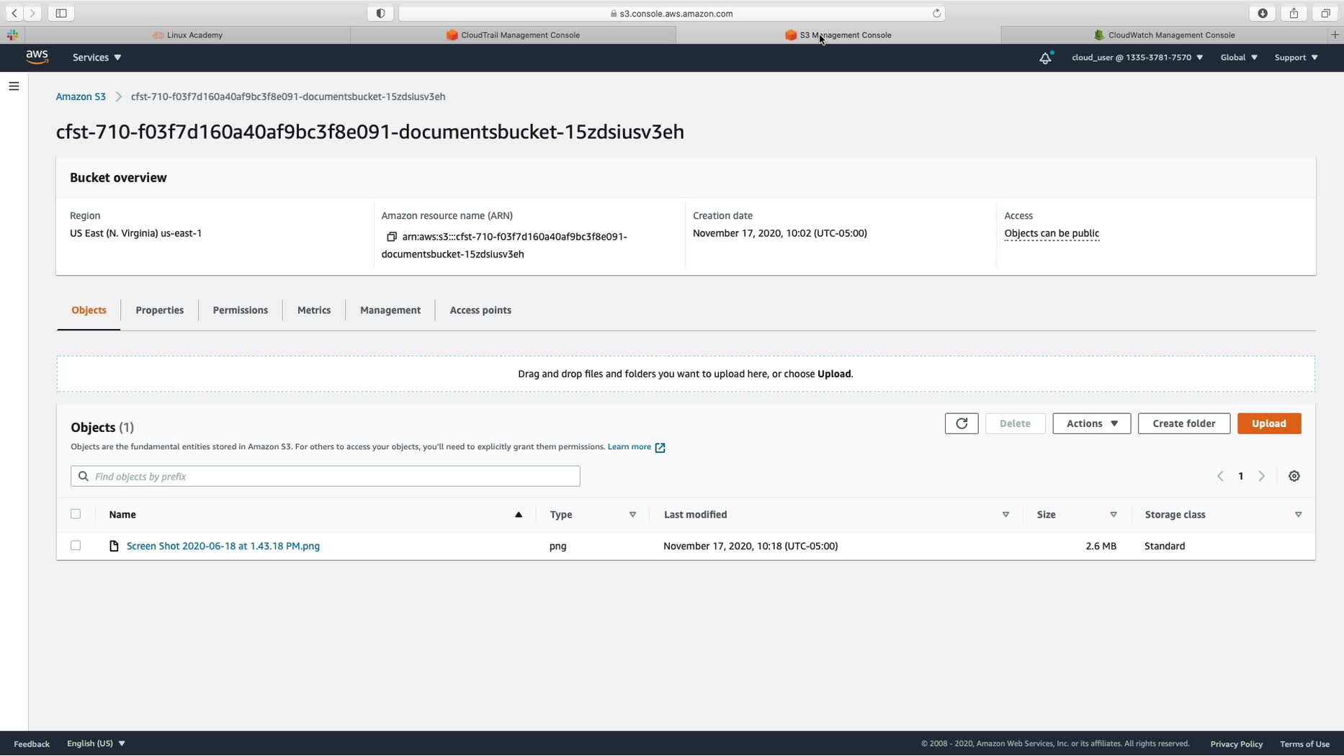This screenshot has width=1344, height=756.
Task: Click the drag and drop upload area
Action: [x=686, y=374]
